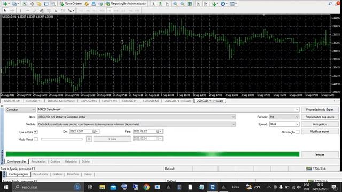Open the Profiles toolbar icon
This screenshot has height=192, width=342.
(15, 4)
